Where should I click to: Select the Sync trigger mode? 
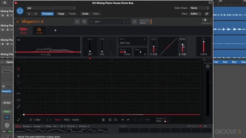[x=58, y=120]
